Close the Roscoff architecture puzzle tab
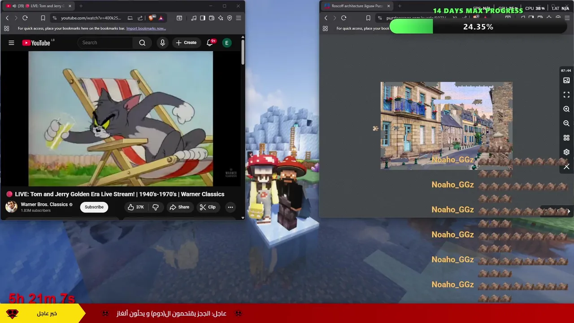Viewport: 574px width, 323px height. click(x=388, y=6)
